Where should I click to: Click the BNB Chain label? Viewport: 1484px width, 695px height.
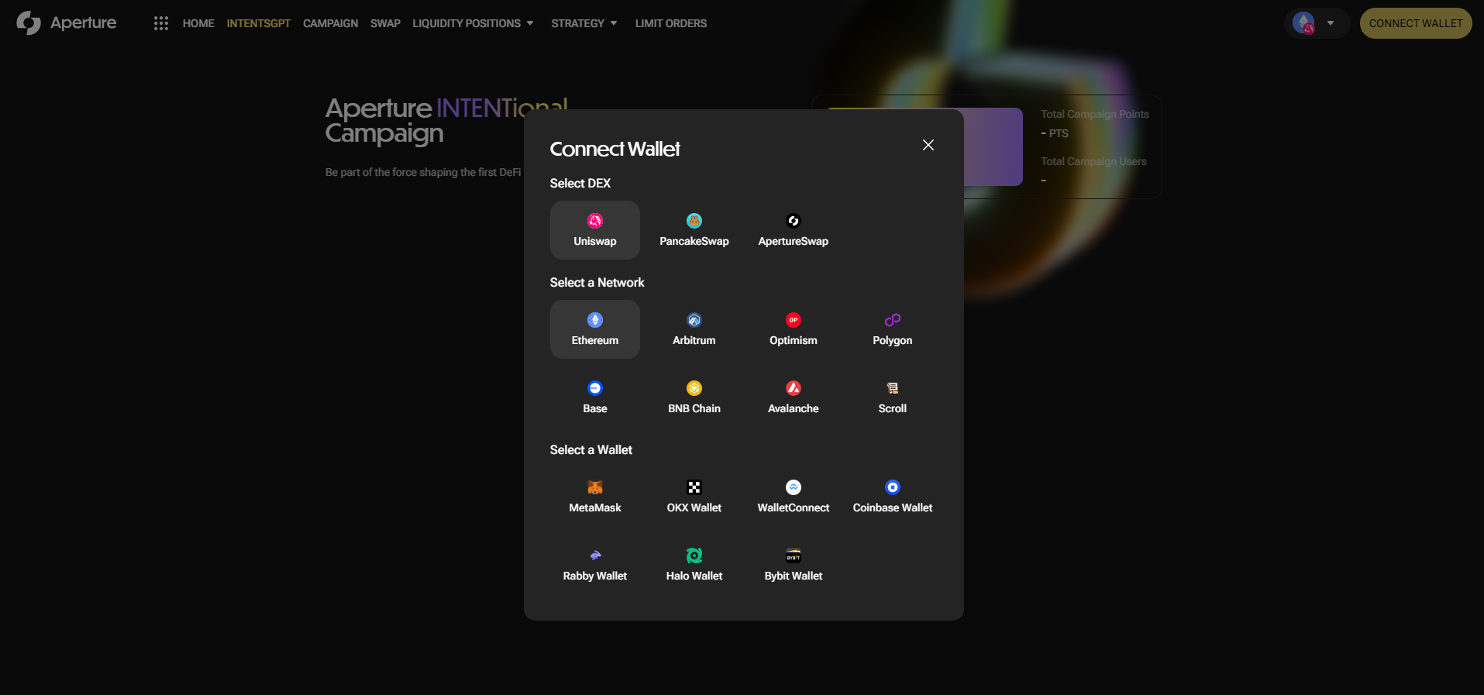point(694,408)
